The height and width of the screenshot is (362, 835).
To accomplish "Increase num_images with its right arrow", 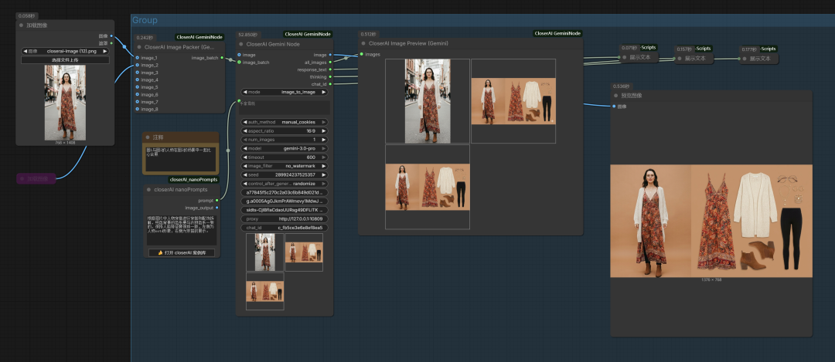I will (325, 140).
